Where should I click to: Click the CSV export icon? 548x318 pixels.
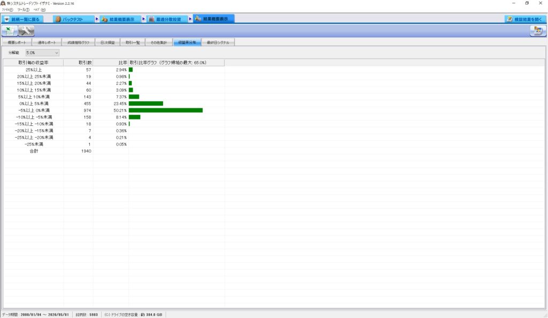click(x=10, y=30)
